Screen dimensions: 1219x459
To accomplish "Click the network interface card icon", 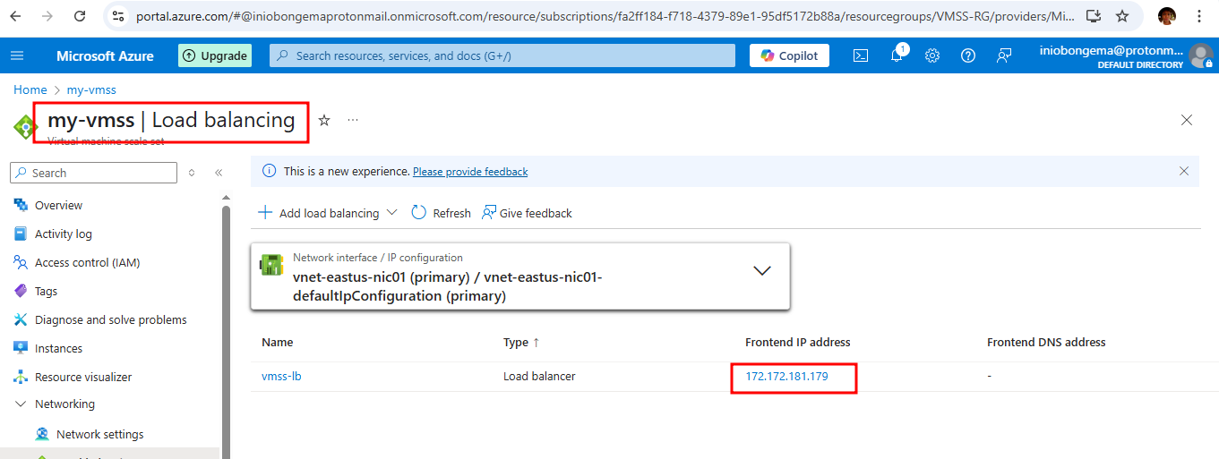I will [271, 267].
